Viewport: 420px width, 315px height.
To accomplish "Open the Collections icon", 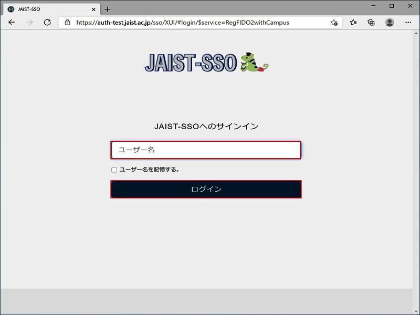I will (371, 23).
